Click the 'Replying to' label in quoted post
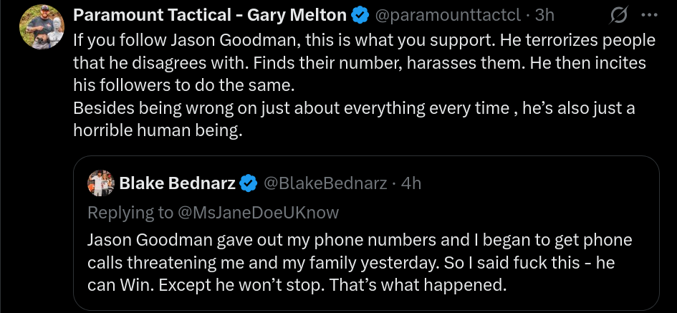This screenshot has width=677, height=313. pos(130,212)
